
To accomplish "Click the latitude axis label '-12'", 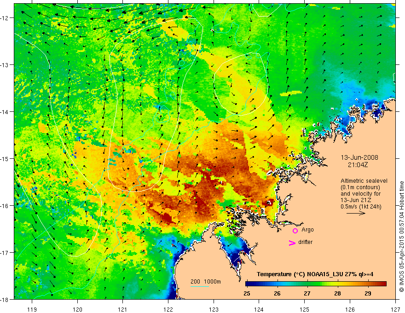I will coord(5,18).
